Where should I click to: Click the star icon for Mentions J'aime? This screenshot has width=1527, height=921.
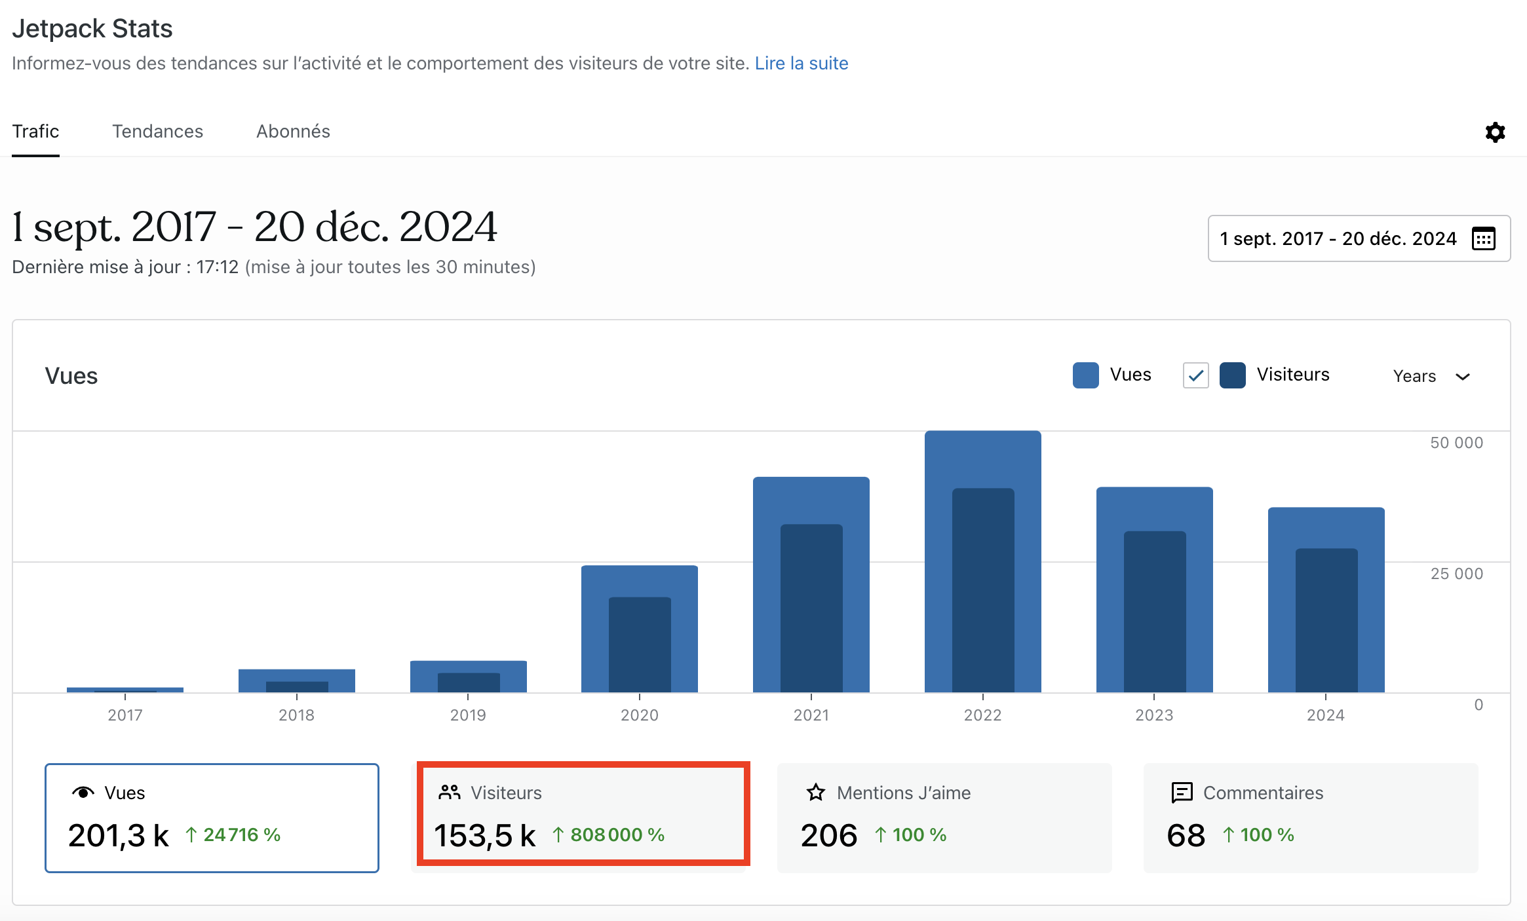pos(816,793)
